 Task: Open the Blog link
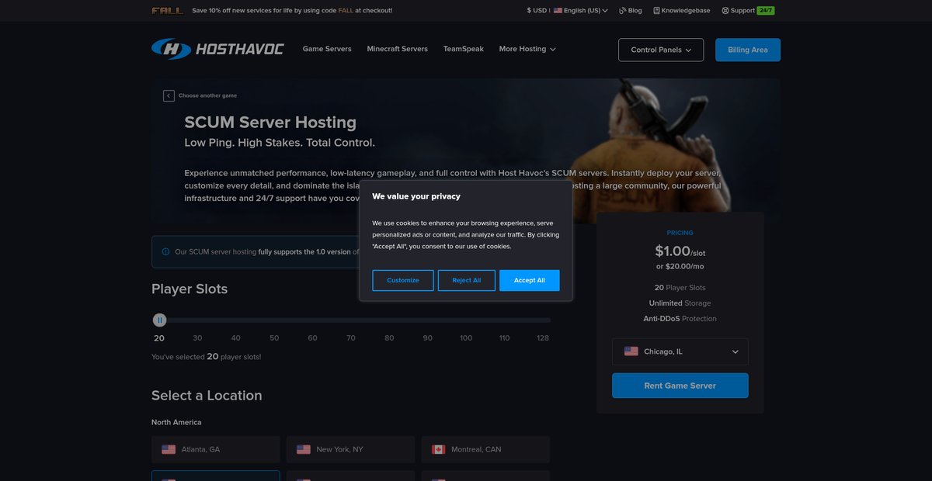pos(631,11)
